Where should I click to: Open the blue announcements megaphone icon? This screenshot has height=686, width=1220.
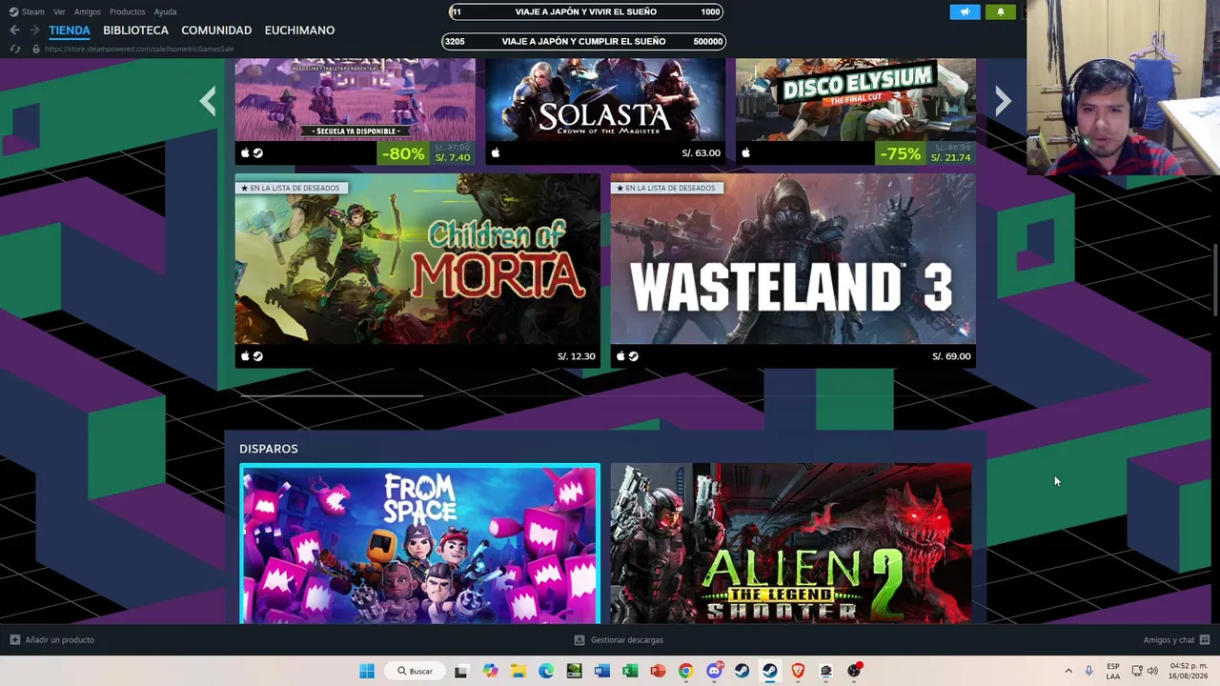[x=965, y=12]
